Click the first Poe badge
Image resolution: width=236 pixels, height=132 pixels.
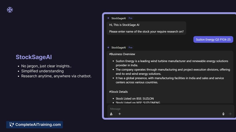[x=130, y=18]
